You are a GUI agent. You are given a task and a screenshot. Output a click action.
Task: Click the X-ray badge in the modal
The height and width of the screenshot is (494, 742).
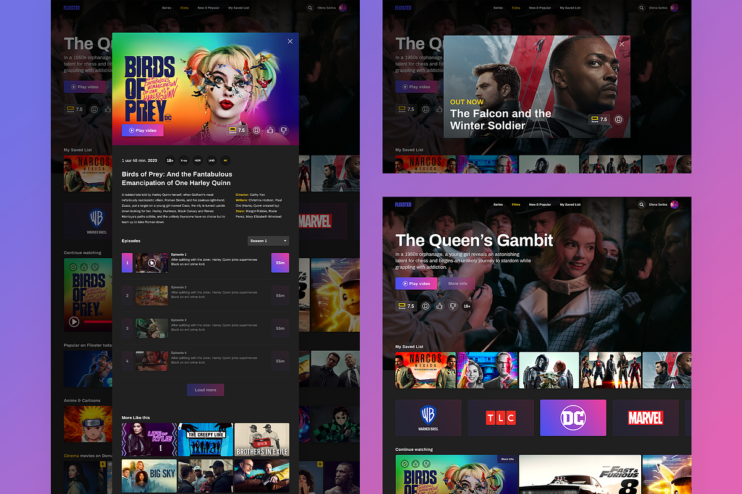(184, 160)
